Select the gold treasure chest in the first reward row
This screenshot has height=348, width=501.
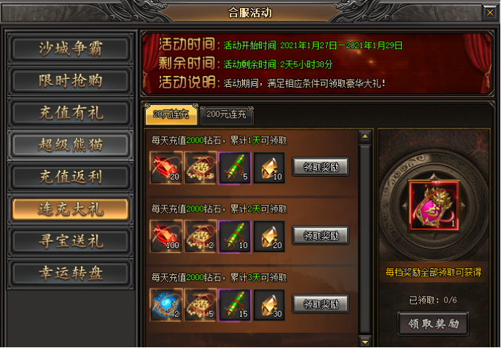(200, 168)
